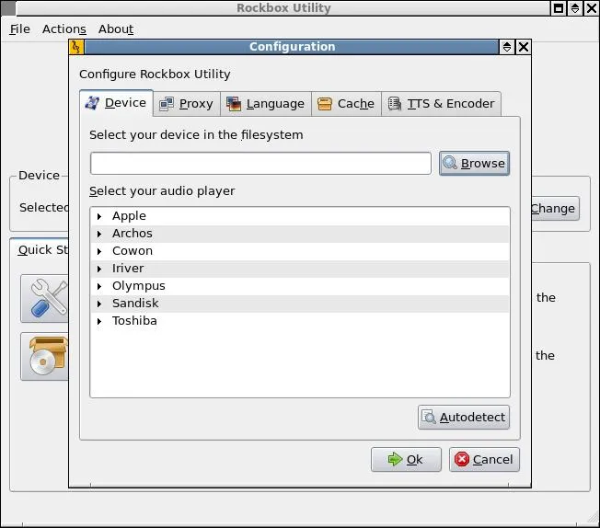Click the Configuration dialog title bar icon
The height and width of the screenshot is (528, 600).
pyautogui.click(x=76, y=47)
